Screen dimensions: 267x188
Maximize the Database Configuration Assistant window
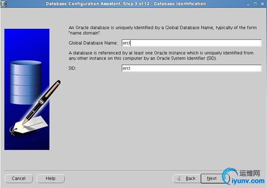255,4
